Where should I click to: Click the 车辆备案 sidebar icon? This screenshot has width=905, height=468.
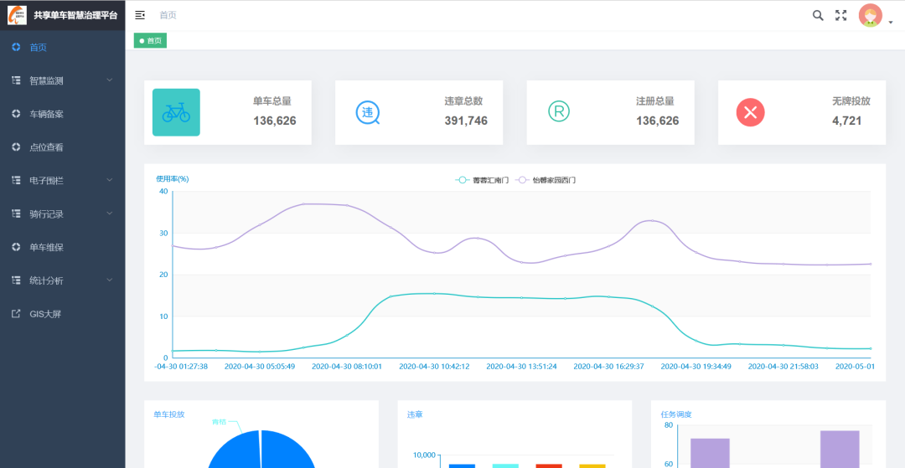click(16, 114)
